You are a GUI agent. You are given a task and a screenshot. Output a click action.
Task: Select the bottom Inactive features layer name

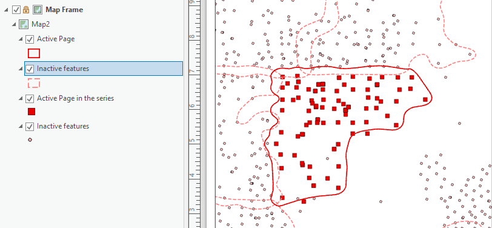[63, 126]
